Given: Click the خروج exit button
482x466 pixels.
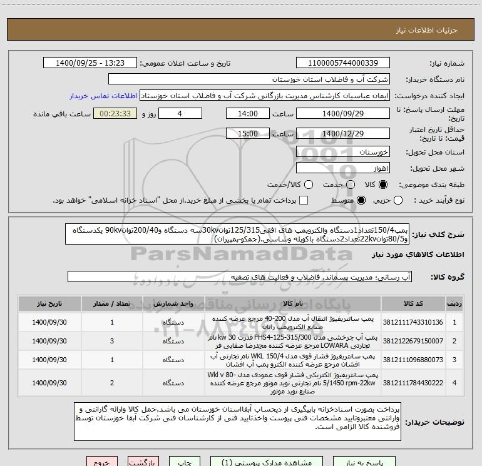Looking at the screenshot, I should point(102,462).
